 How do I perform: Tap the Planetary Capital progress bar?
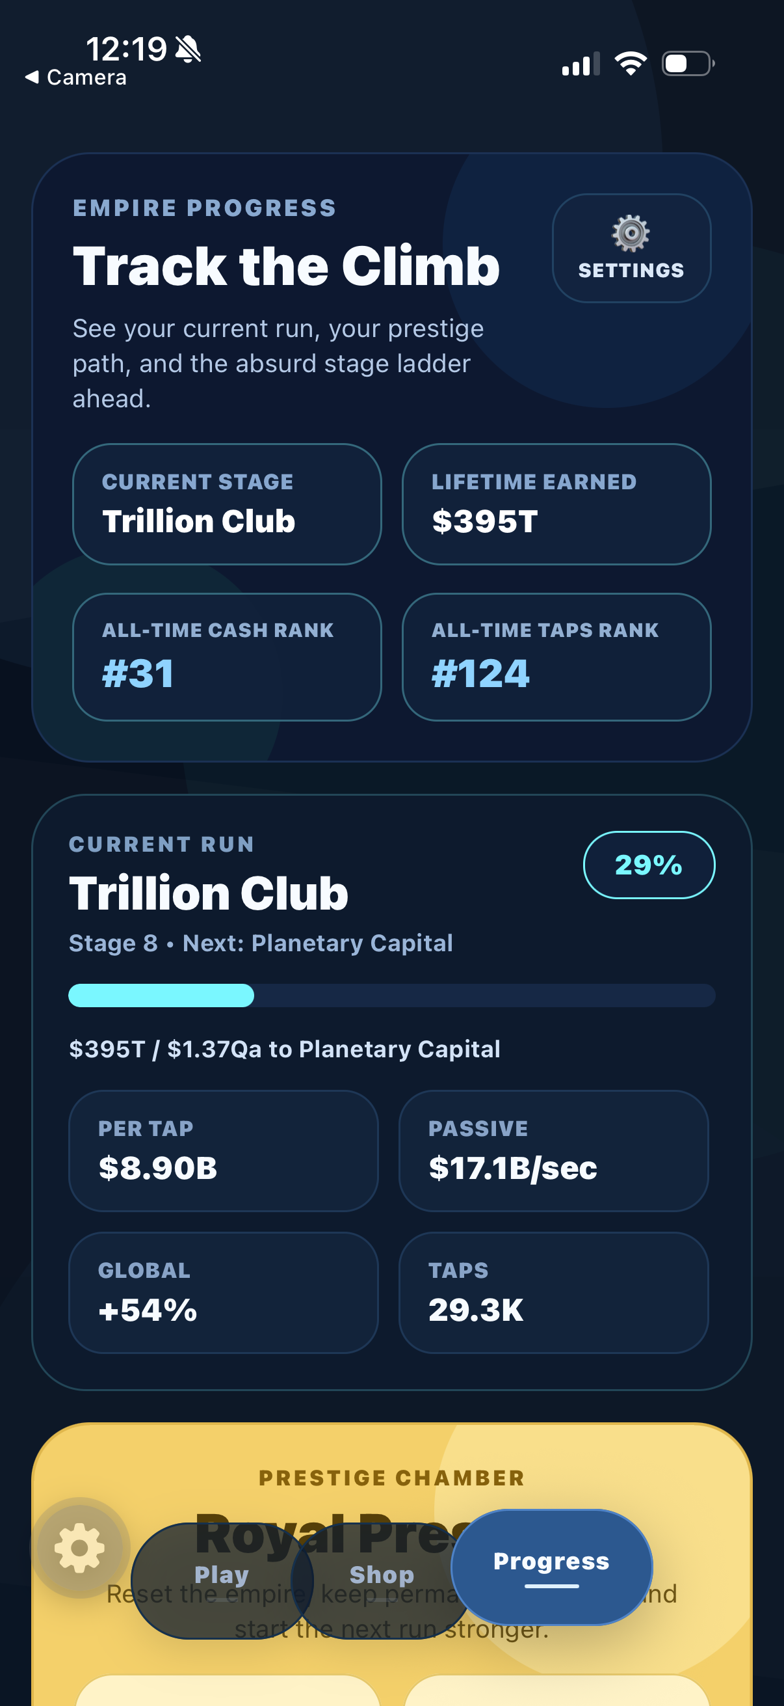point(391,995)
